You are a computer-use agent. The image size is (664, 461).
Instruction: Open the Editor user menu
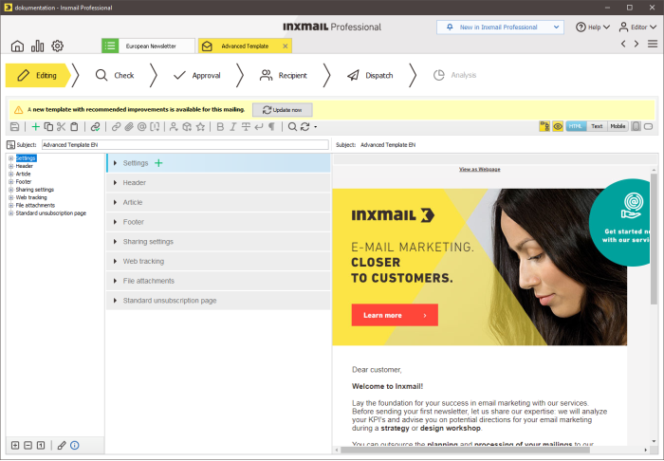pos(637,28)
